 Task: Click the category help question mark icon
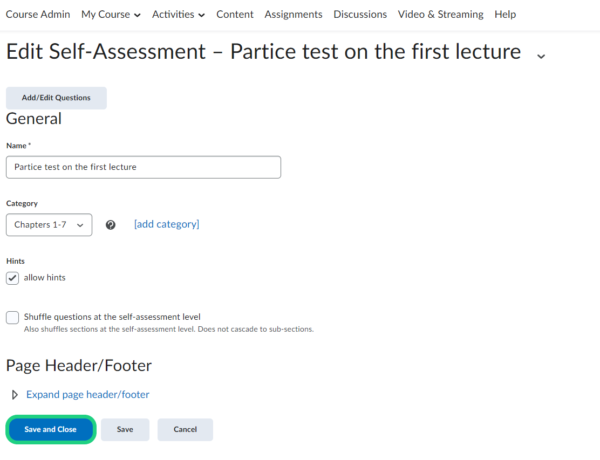coord(111,225)
